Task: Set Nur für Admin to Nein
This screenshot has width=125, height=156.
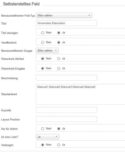Action: pos(43,129)
